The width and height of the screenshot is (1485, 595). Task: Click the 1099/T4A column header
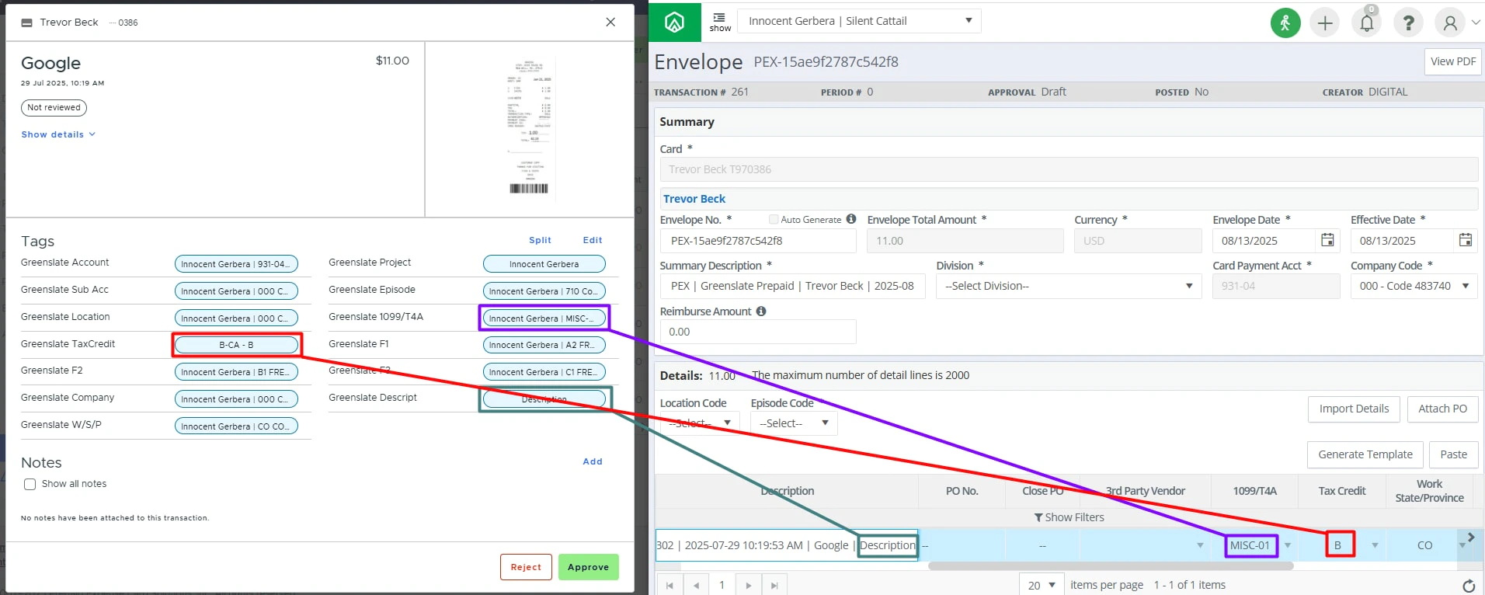pyautogui.click(x=1254, y=491)
